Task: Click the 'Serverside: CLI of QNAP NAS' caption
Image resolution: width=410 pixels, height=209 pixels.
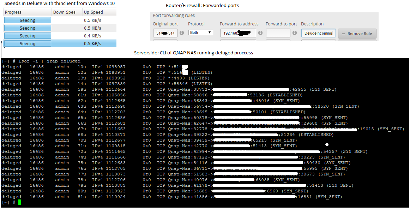Action: (193, 53)
